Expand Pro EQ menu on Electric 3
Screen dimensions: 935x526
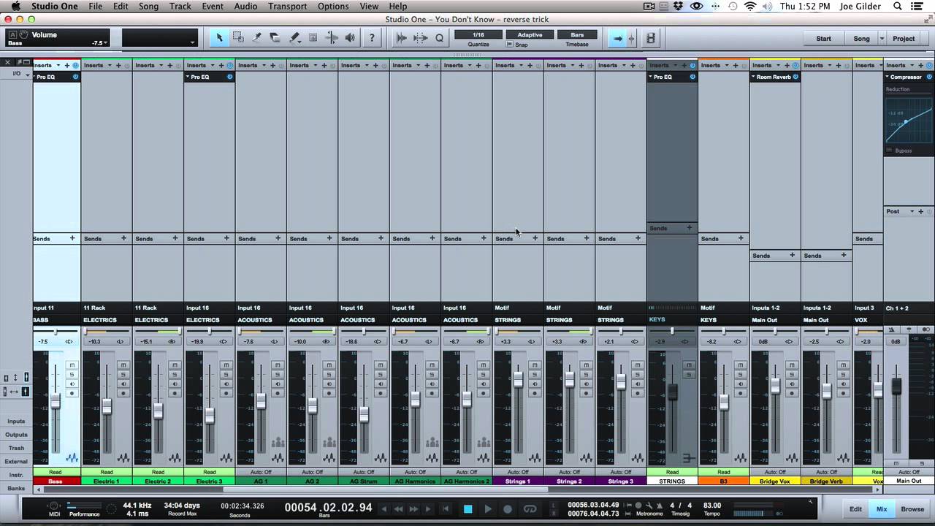(188, 77)
